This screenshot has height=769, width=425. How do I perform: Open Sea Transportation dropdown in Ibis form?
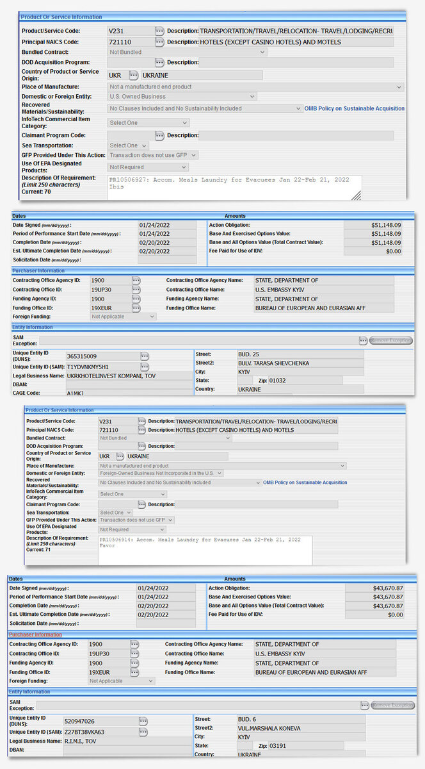(x=128, y=146)
